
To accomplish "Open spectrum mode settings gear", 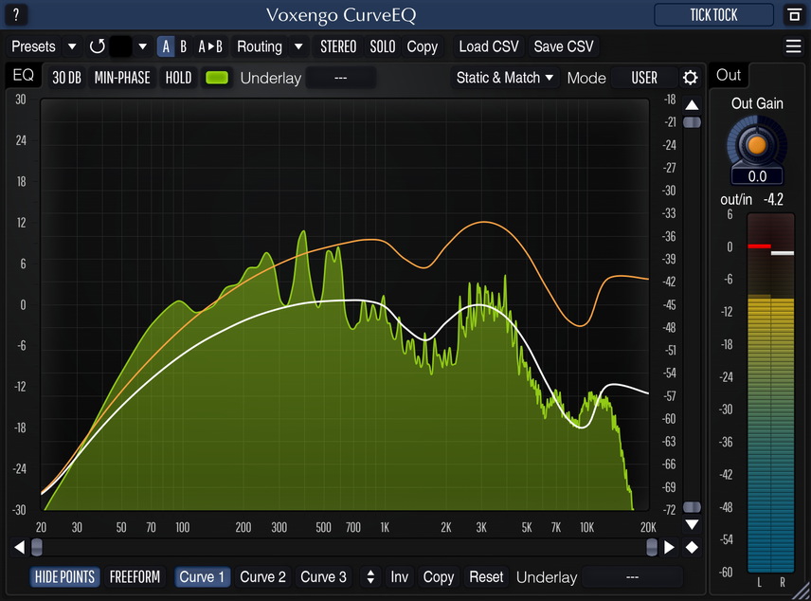I will pos(691,78).
